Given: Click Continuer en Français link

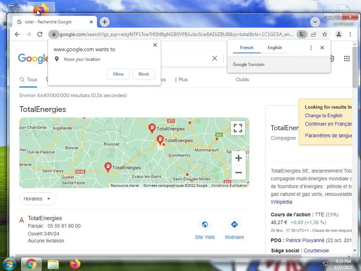Looking at the screenshot, I should tap(328, 124).
